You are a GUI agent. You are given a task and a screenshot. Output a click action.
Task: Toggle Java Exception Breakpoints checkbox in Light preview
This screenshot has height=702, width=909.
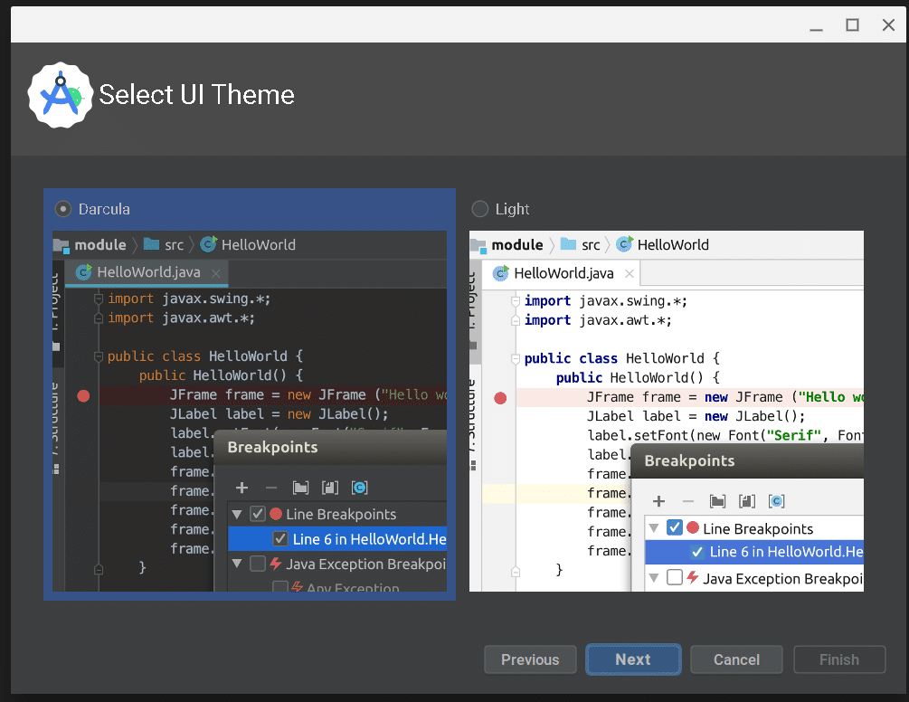(674, 577)
